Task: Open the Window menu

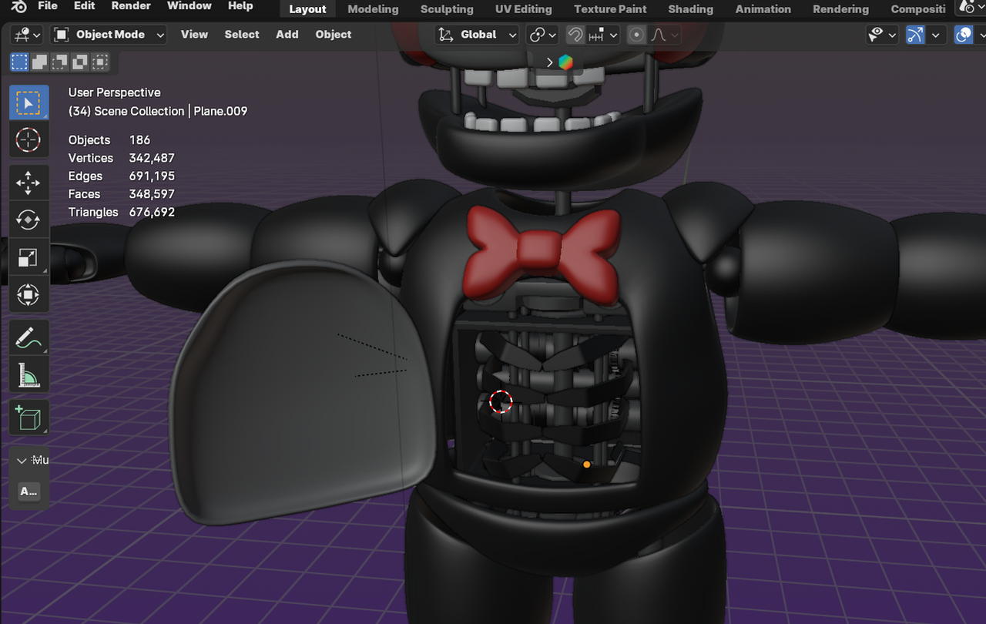Action: click(189, 6)
